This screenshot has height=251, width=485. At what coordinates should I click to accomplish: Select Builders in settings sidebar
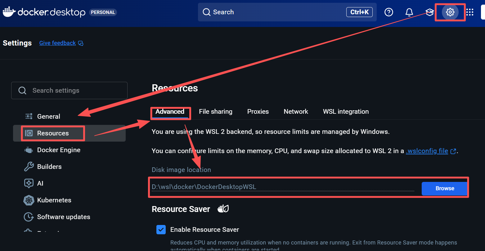(x=69, y=167)
